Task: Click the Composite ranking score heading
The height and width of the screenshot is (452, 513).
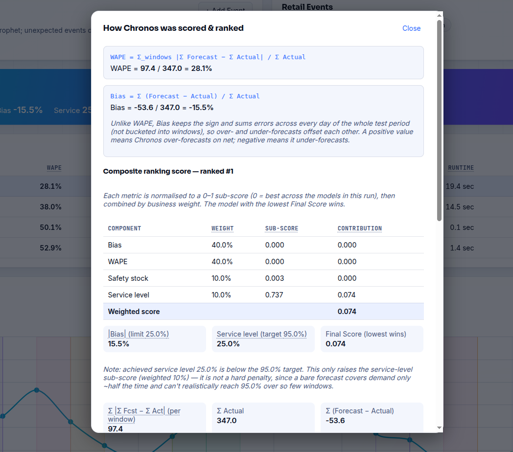Action: click(x=168, y=171)
